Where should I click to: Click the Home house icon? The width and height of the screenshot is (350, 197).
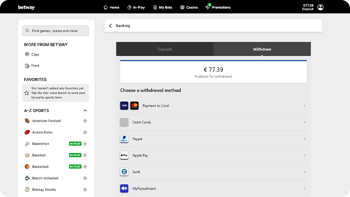pyautogui.click(x=105, y=7)
